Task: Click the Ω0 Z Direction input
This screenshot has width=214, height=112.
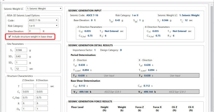Action: pos(28,109)
